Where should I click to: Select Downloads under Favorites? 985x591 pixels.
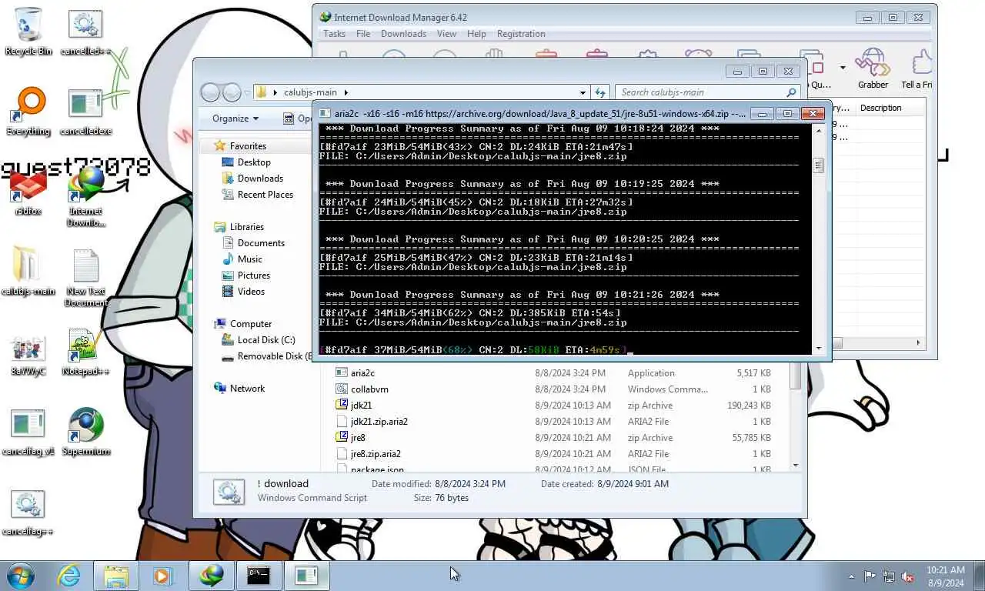[260, 179]
